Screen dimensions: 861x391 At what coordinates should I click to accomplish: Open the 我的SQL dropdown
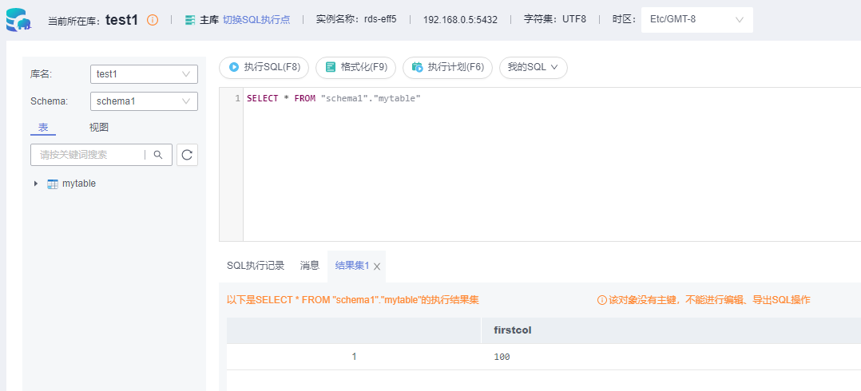[x=533, y=68]
